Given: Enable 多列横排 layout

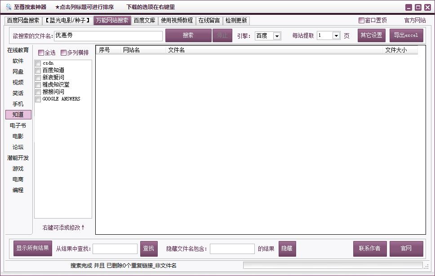Looking at the screenshot, I should pos(63,53).
